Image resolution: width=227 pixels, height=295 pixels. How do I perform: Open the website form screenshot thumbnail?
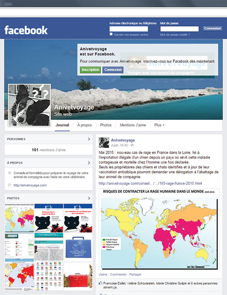coord(19,247)
